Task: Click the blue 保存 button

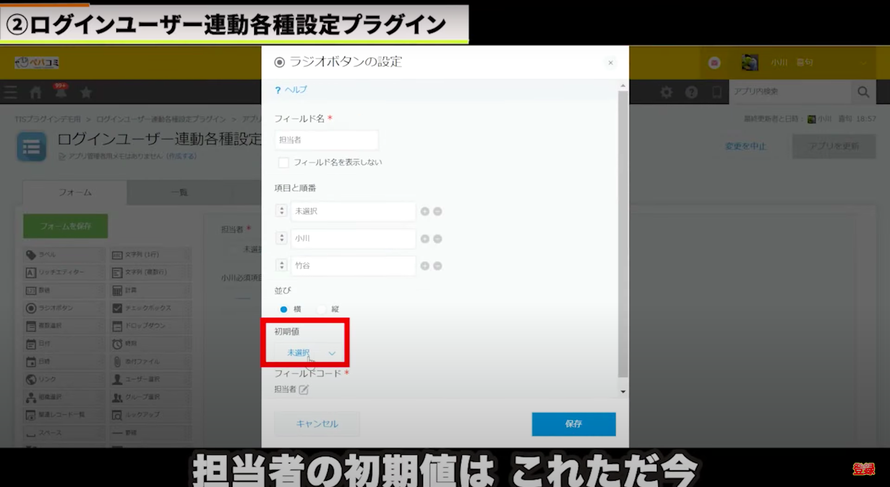Action: (x=573, y=424)
